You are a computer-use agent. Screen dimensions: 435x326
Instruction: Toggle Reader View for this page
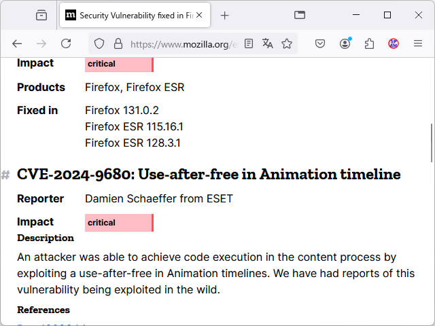pos(249,43)
